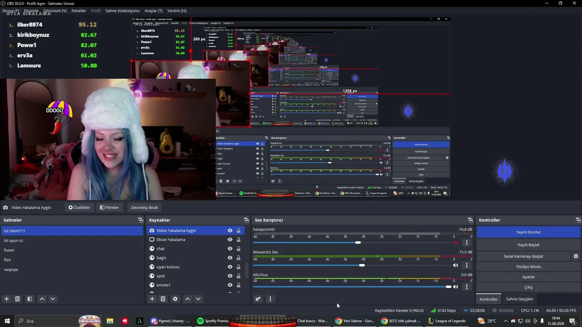Image resolution: width=582 pixels, height=327 pixels.
Task: Hide the spot source
Action: 230,276
